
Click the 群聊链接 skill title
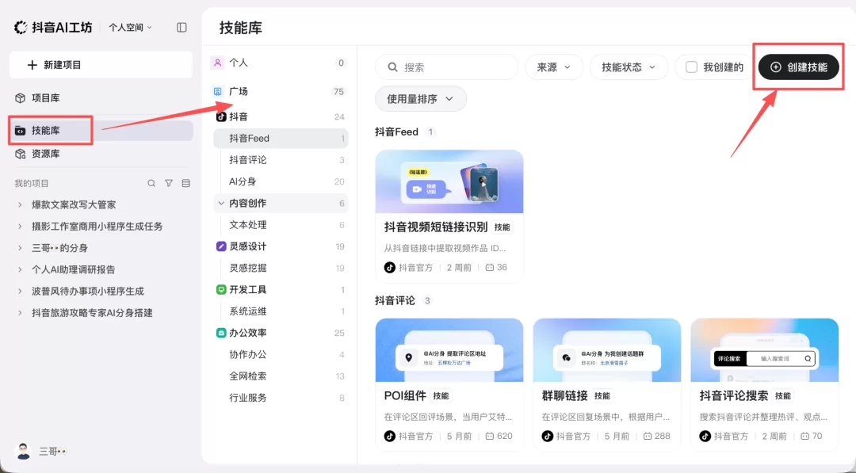[x=564, y=395]
